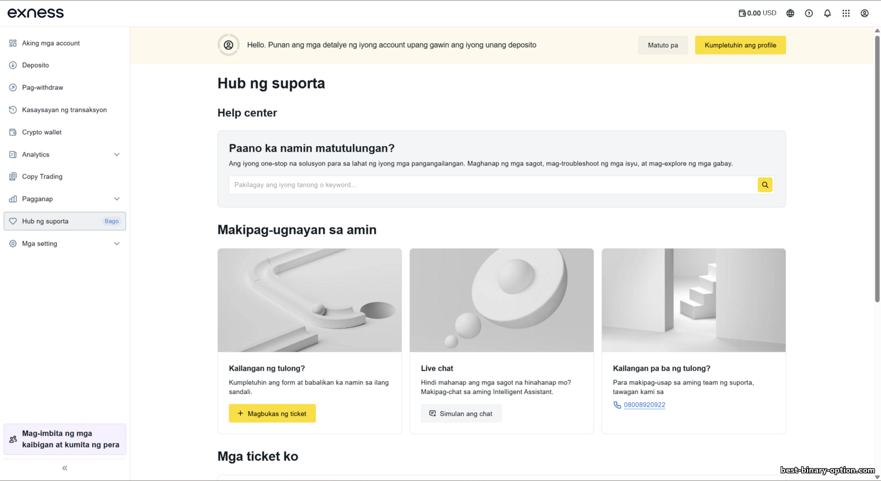Screen dimensions: 881x481
Task: Collapse the sidebar with double-chevron icon
Action: (65, 468)
